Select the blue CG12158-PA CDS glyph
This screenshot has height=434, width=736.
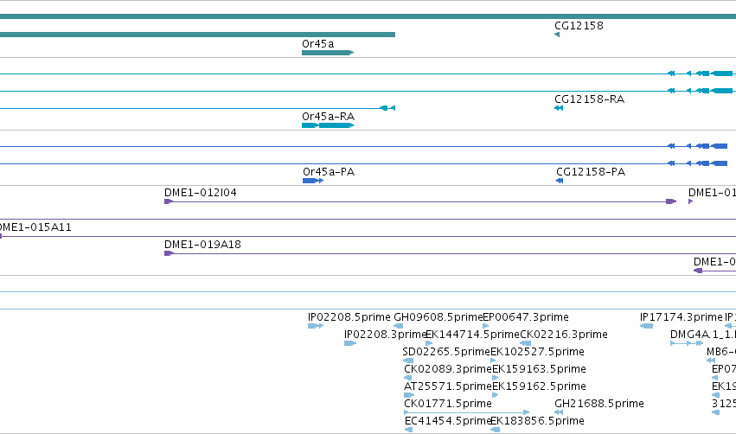point(560,181)
